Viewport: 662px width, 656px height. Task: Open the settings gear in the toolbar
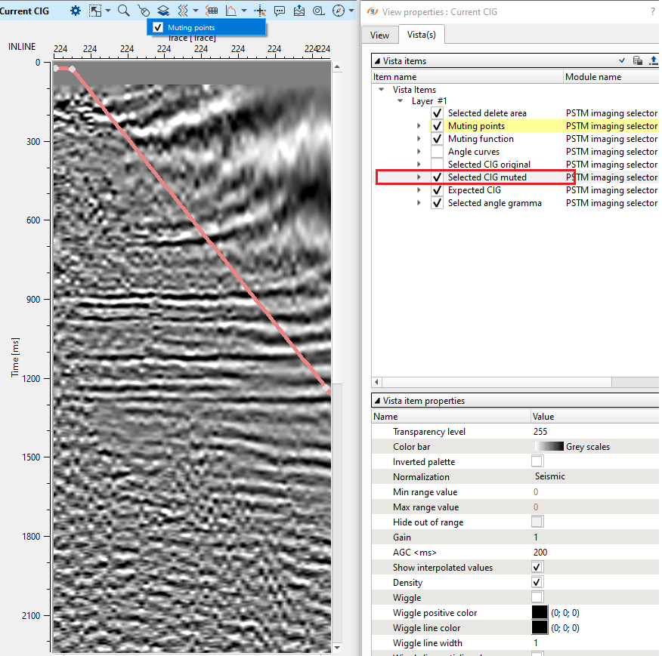click(x=76, y=11)
